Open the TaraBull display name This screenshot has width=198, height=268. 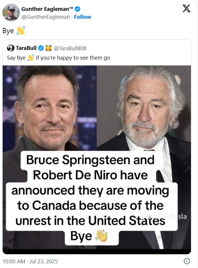pos(26,48)
